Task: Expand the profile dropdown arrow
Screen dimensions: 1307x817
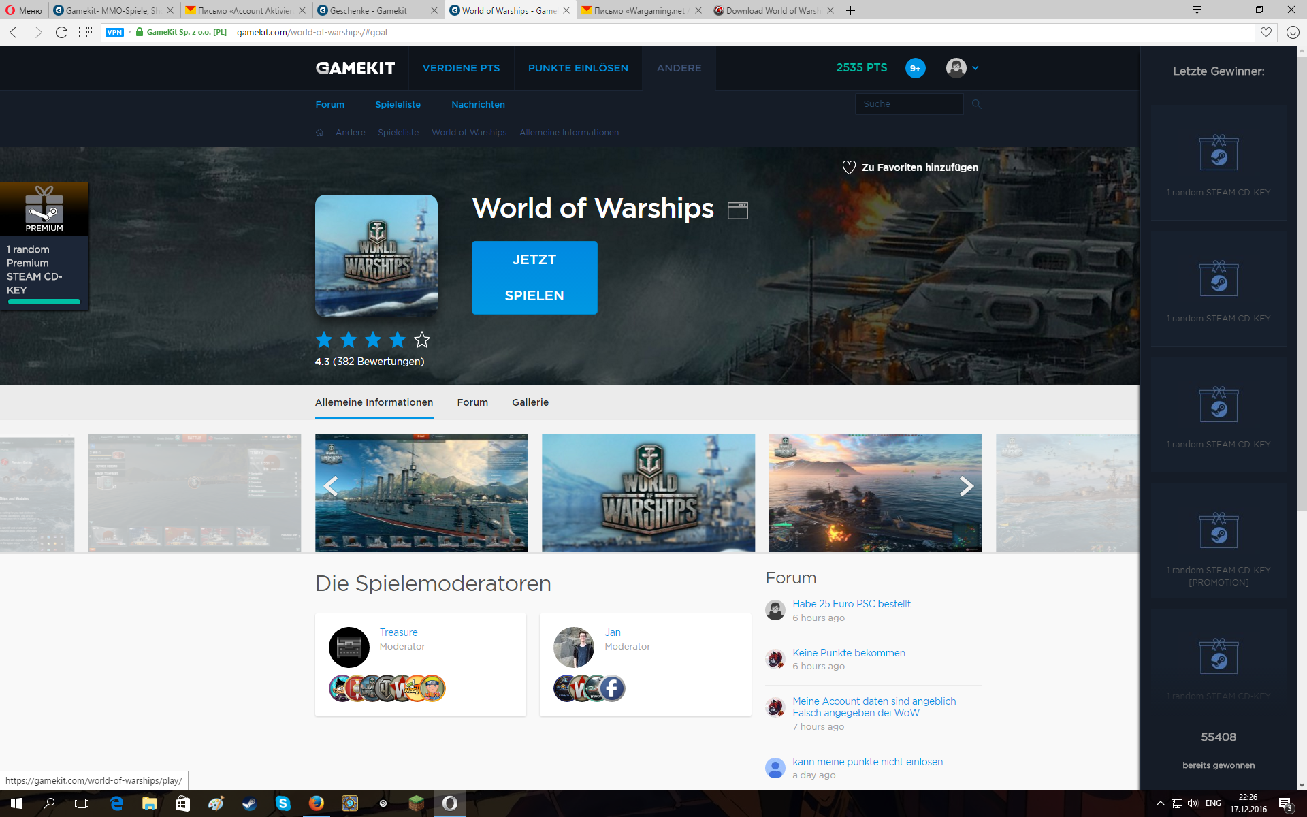Action: [x=975, y=68]
